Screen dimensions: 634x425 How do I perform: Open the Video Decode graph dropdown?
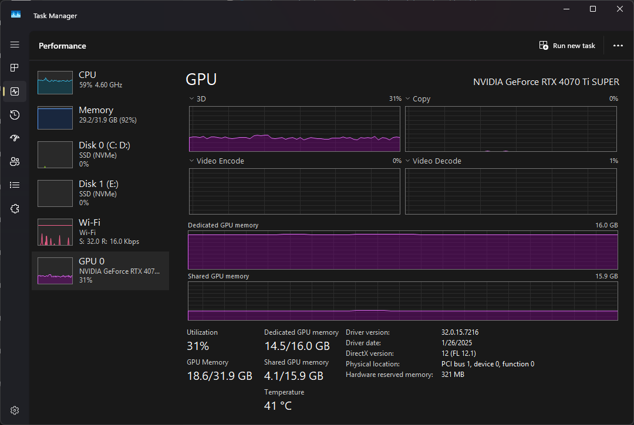point(433,161)
